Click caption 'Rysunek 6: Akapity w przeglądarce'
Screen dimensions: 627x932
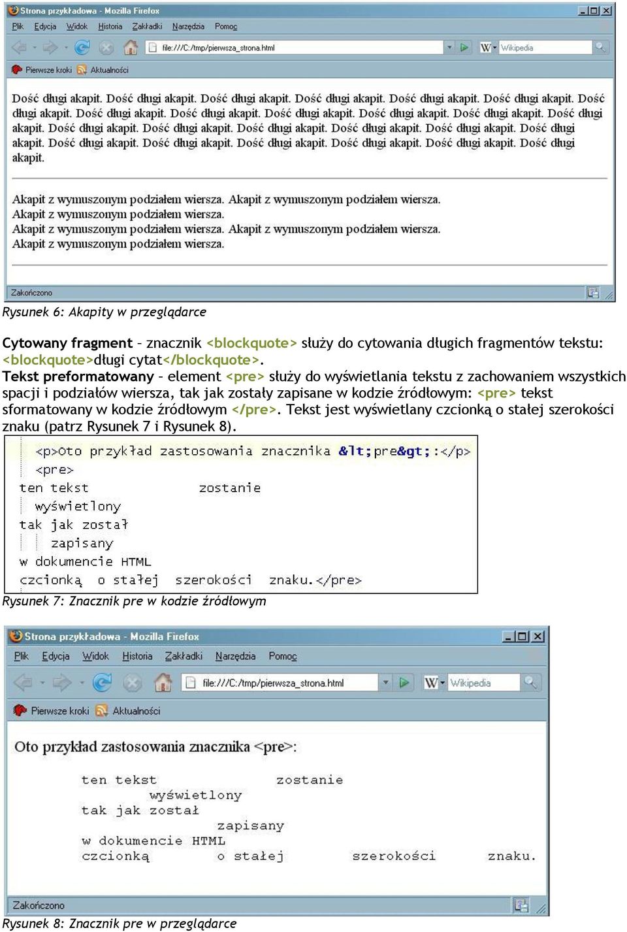104,312
